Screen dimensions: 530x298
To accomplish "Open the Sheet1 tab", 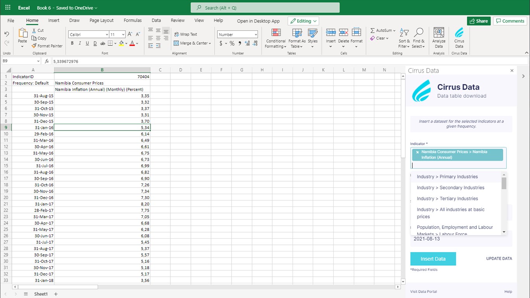I will pyautogui.click(x=41, y=294).
